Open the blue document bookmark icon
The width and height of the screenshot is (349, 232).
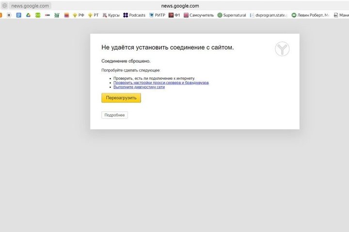[18, 15]
